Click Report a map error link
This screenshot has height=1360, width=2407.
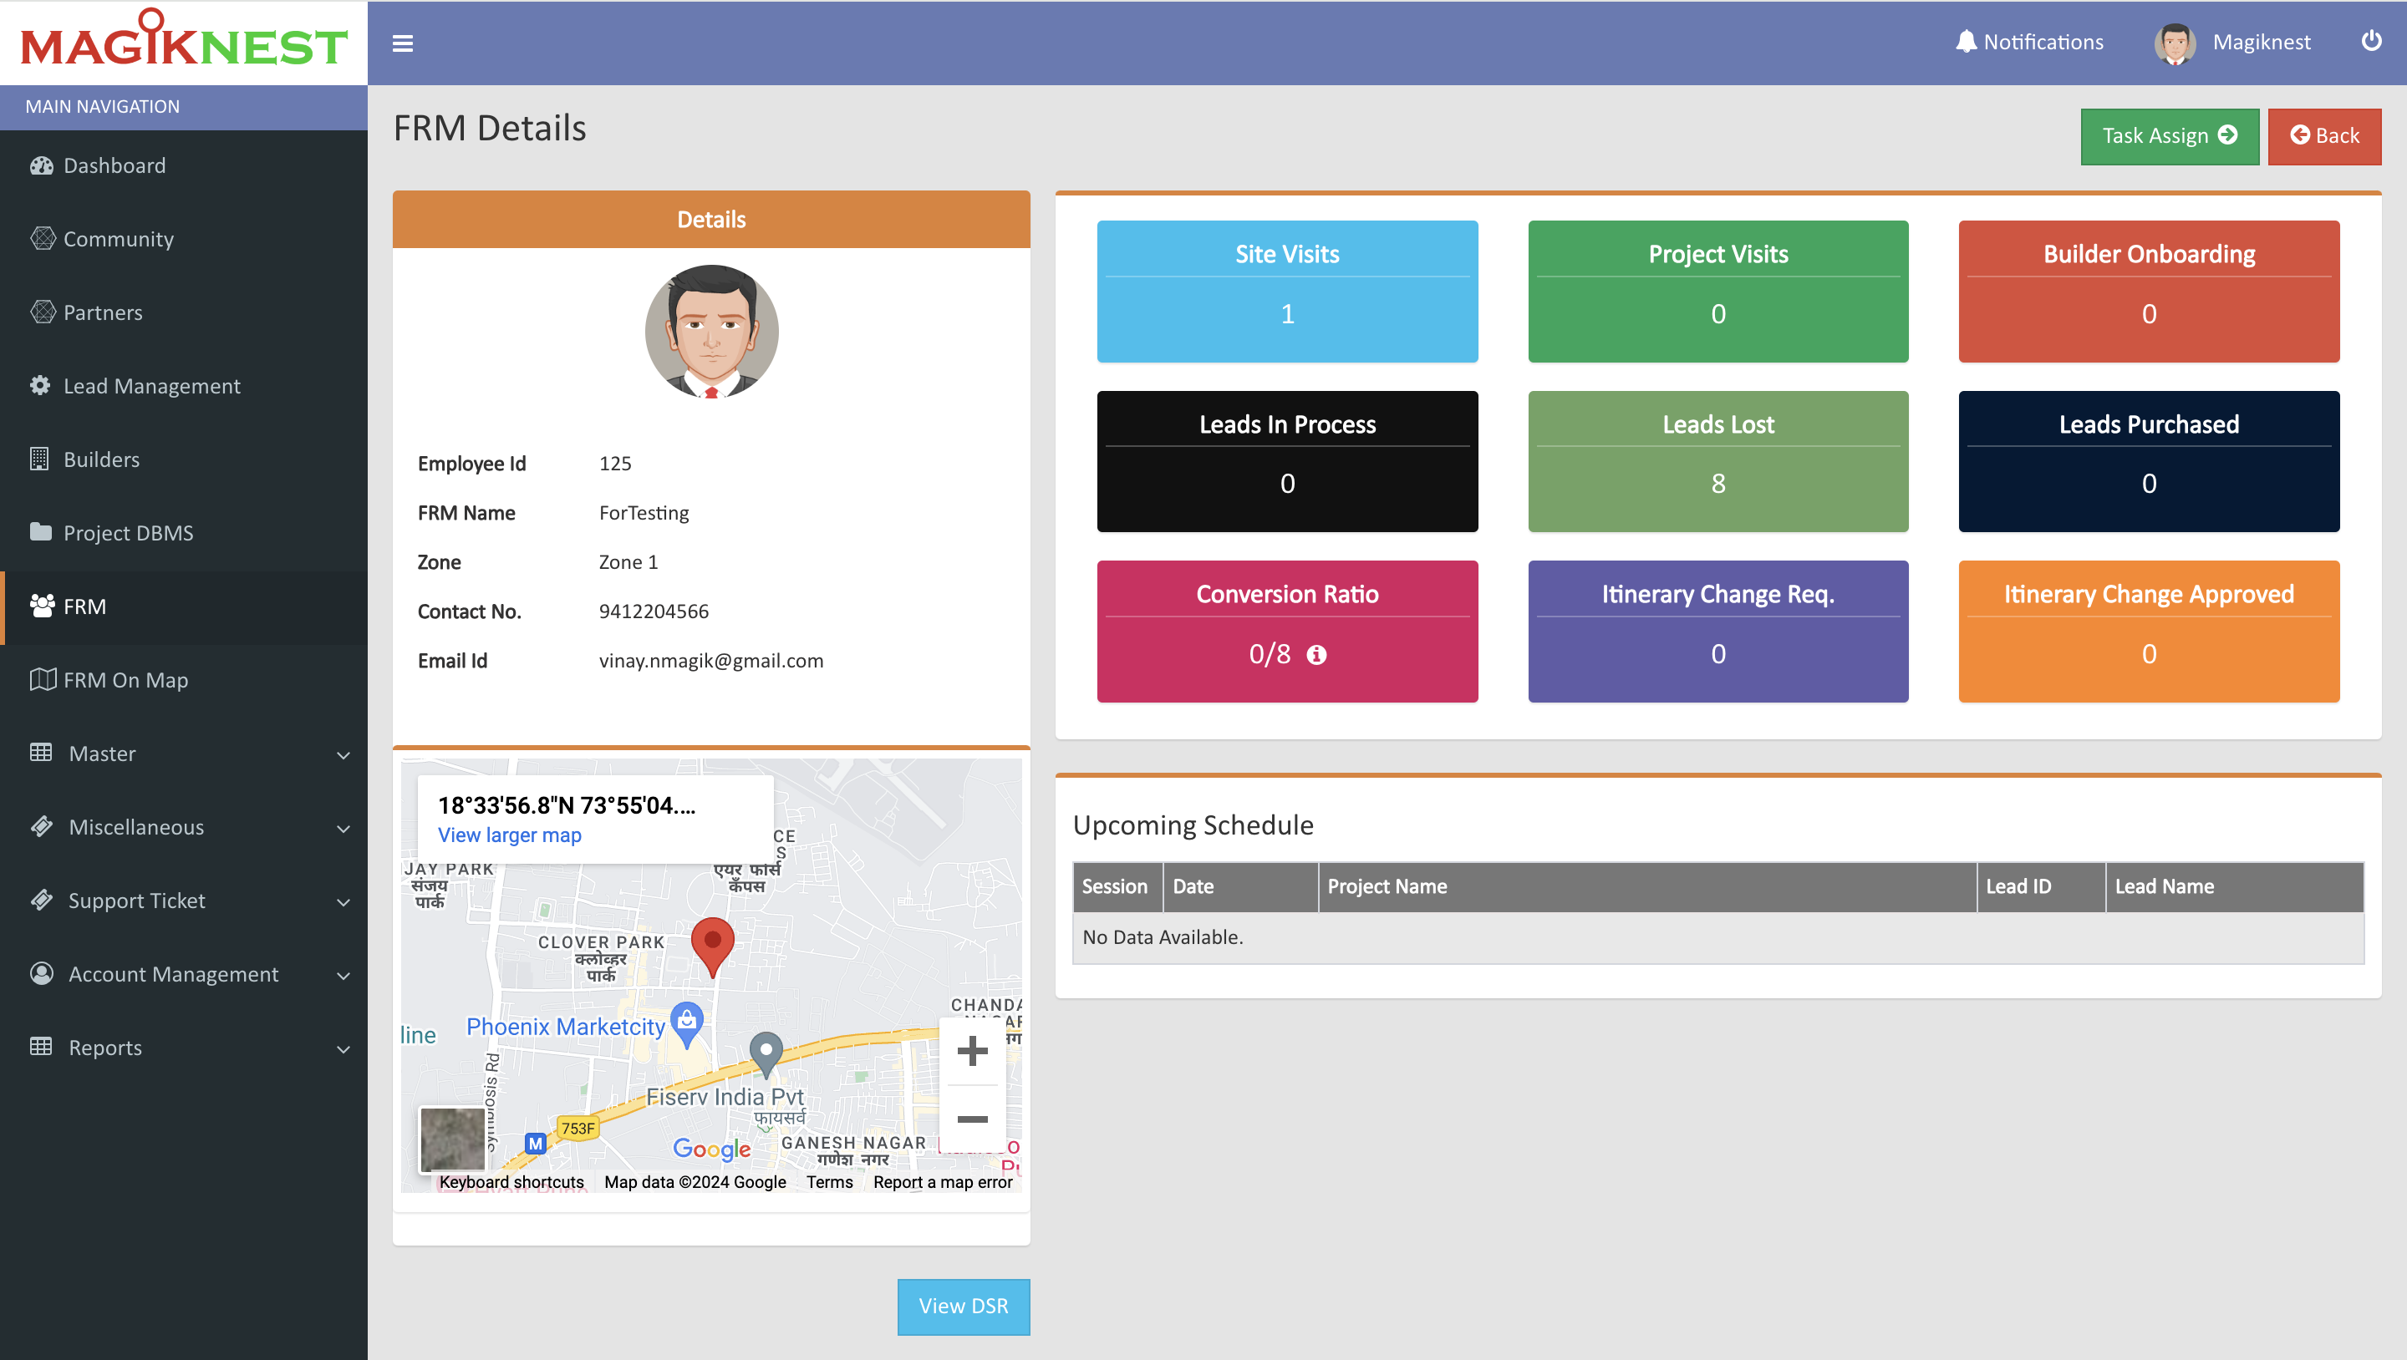pos(943,1181)
